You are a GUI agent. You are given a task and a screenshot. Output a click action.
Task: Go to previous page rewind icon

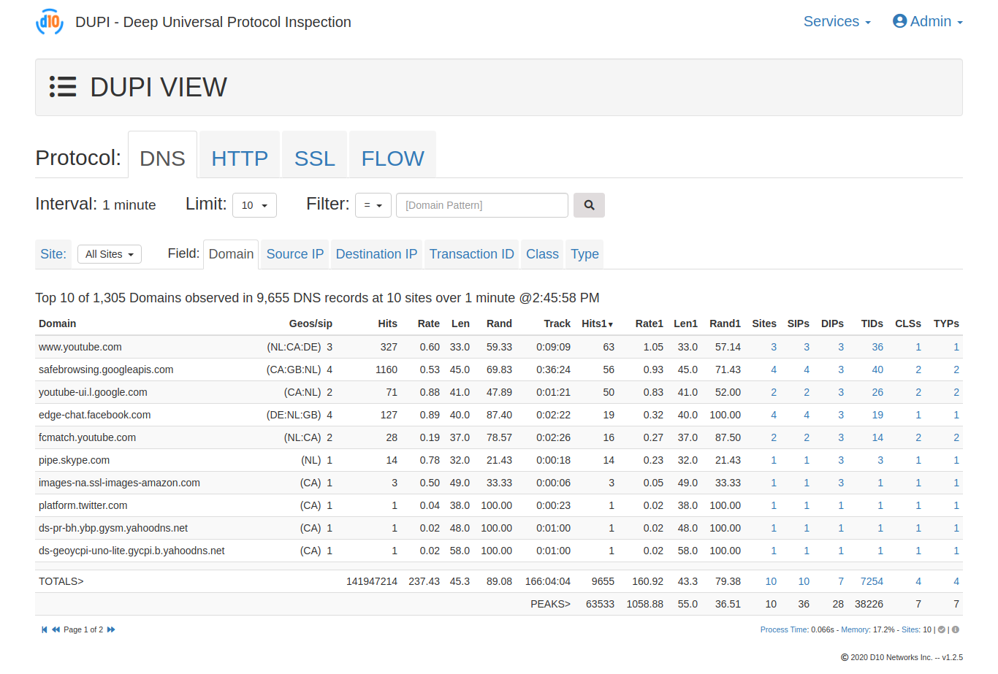[x=56, y=629]
